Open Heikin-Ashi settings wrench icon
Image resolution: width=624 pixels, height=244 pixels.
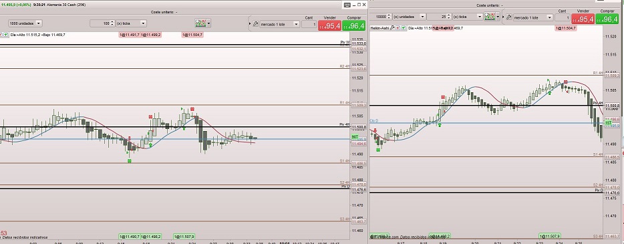(392, 28)
